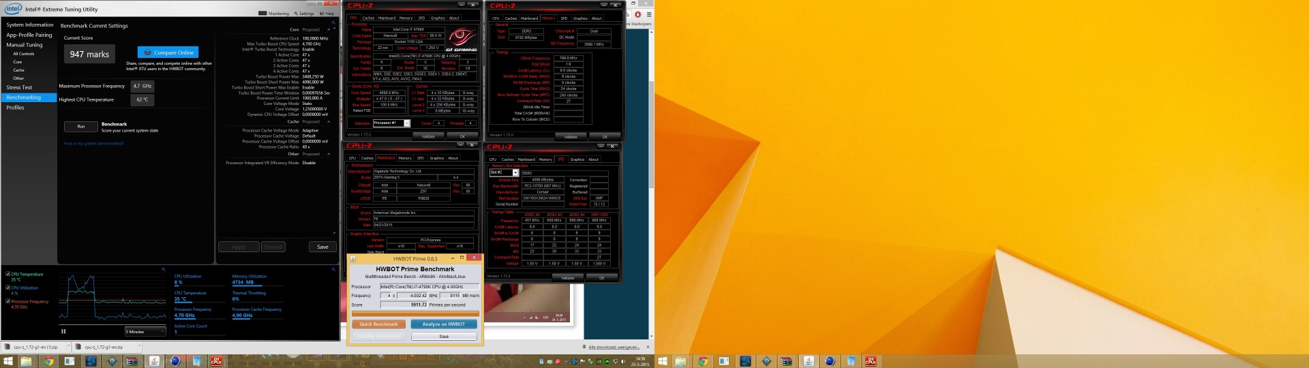Click the Opera extension icon in Chrome toolbar
Image resolution: width=1309 pixels, height=368 pixels.
click(x=638, y=14)
